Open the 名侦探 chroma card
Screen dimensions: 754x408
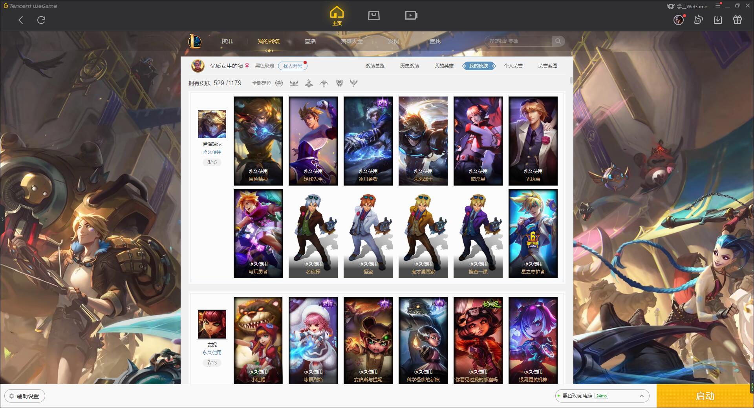click(x=313, y=233)
